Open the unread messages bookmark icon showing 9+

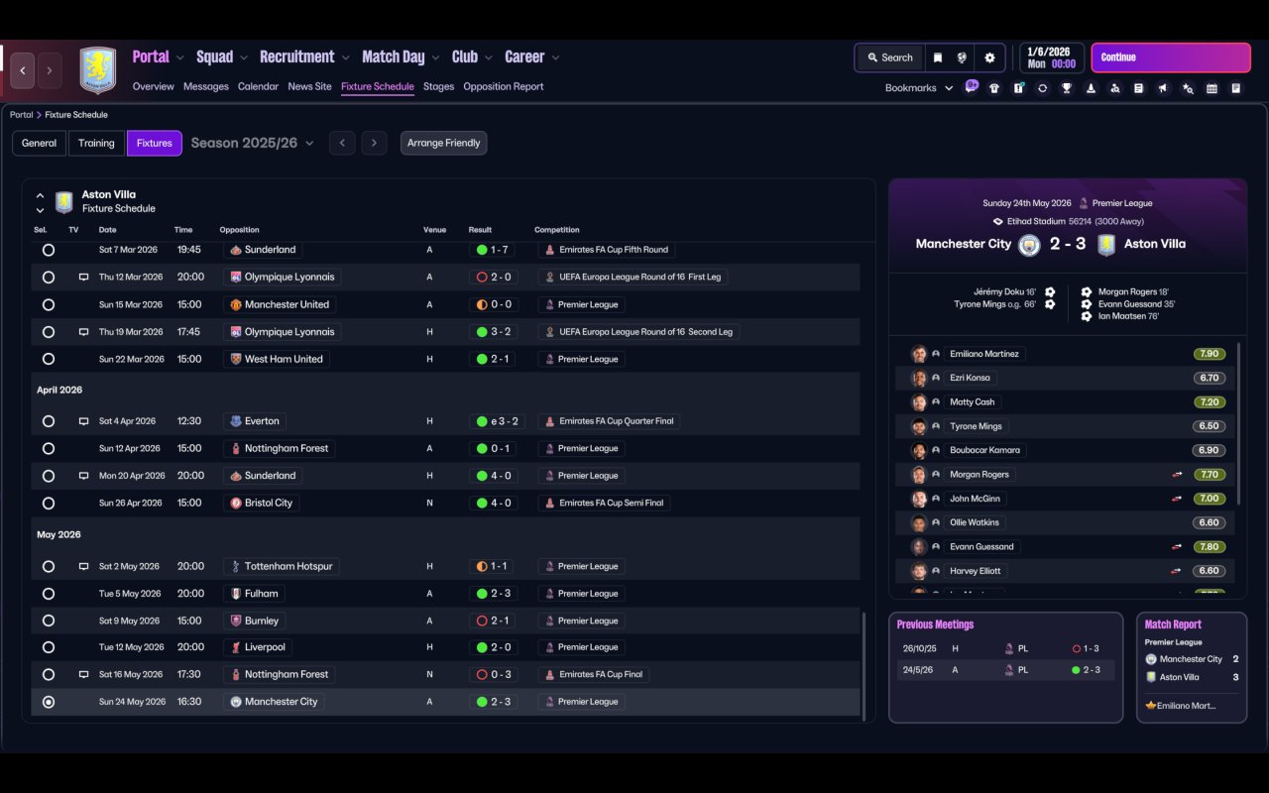tap(972, 87)
